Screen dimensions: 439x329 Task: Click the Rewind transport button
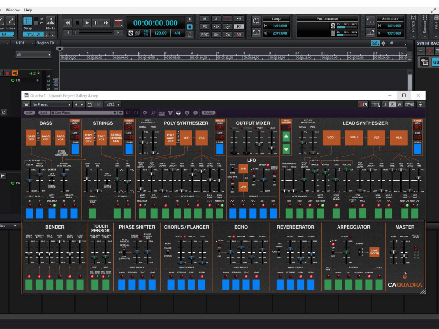(x=68, y=23)
